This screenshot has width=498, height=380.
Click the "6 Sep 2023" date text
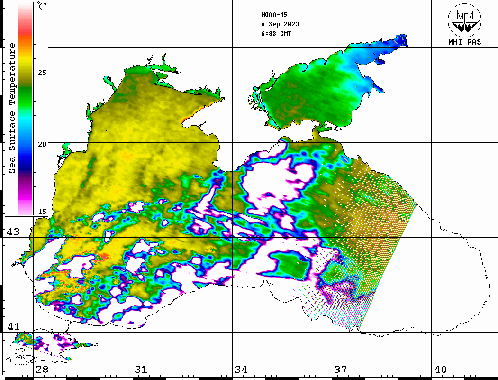280,24
